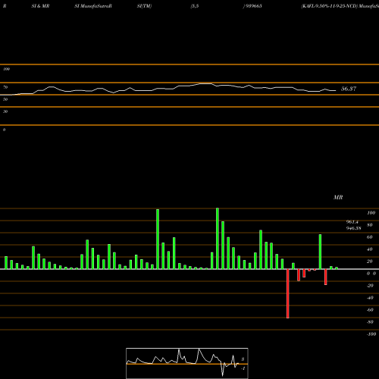Click the tallest red negative MR bar

point(288,293)
